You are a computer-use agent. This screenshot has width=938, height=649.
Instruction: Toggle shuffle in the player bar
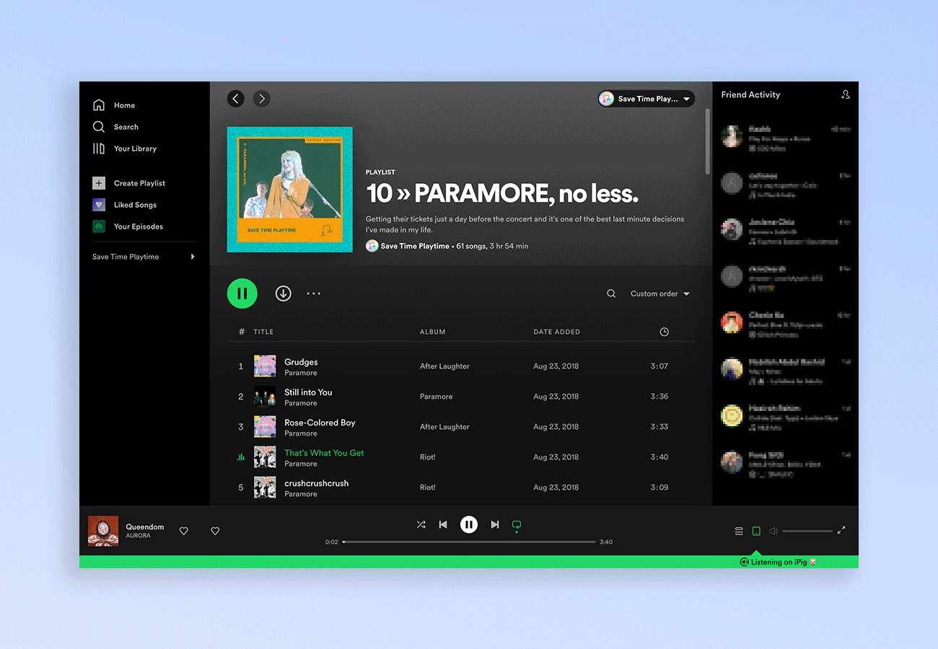pos(421,525)
